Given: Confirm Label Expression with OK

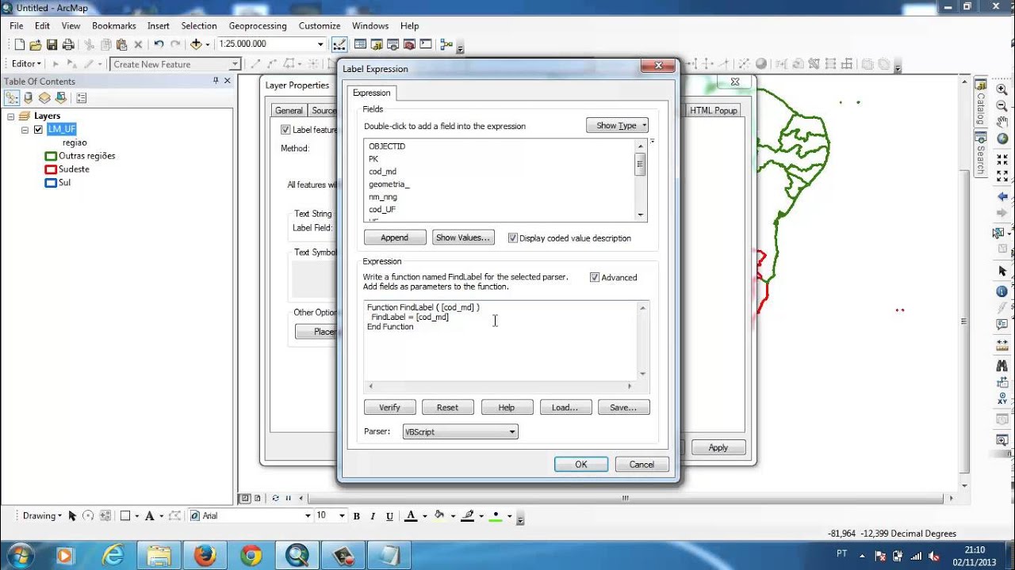Looking at the screenshot, I should point(581,465).
